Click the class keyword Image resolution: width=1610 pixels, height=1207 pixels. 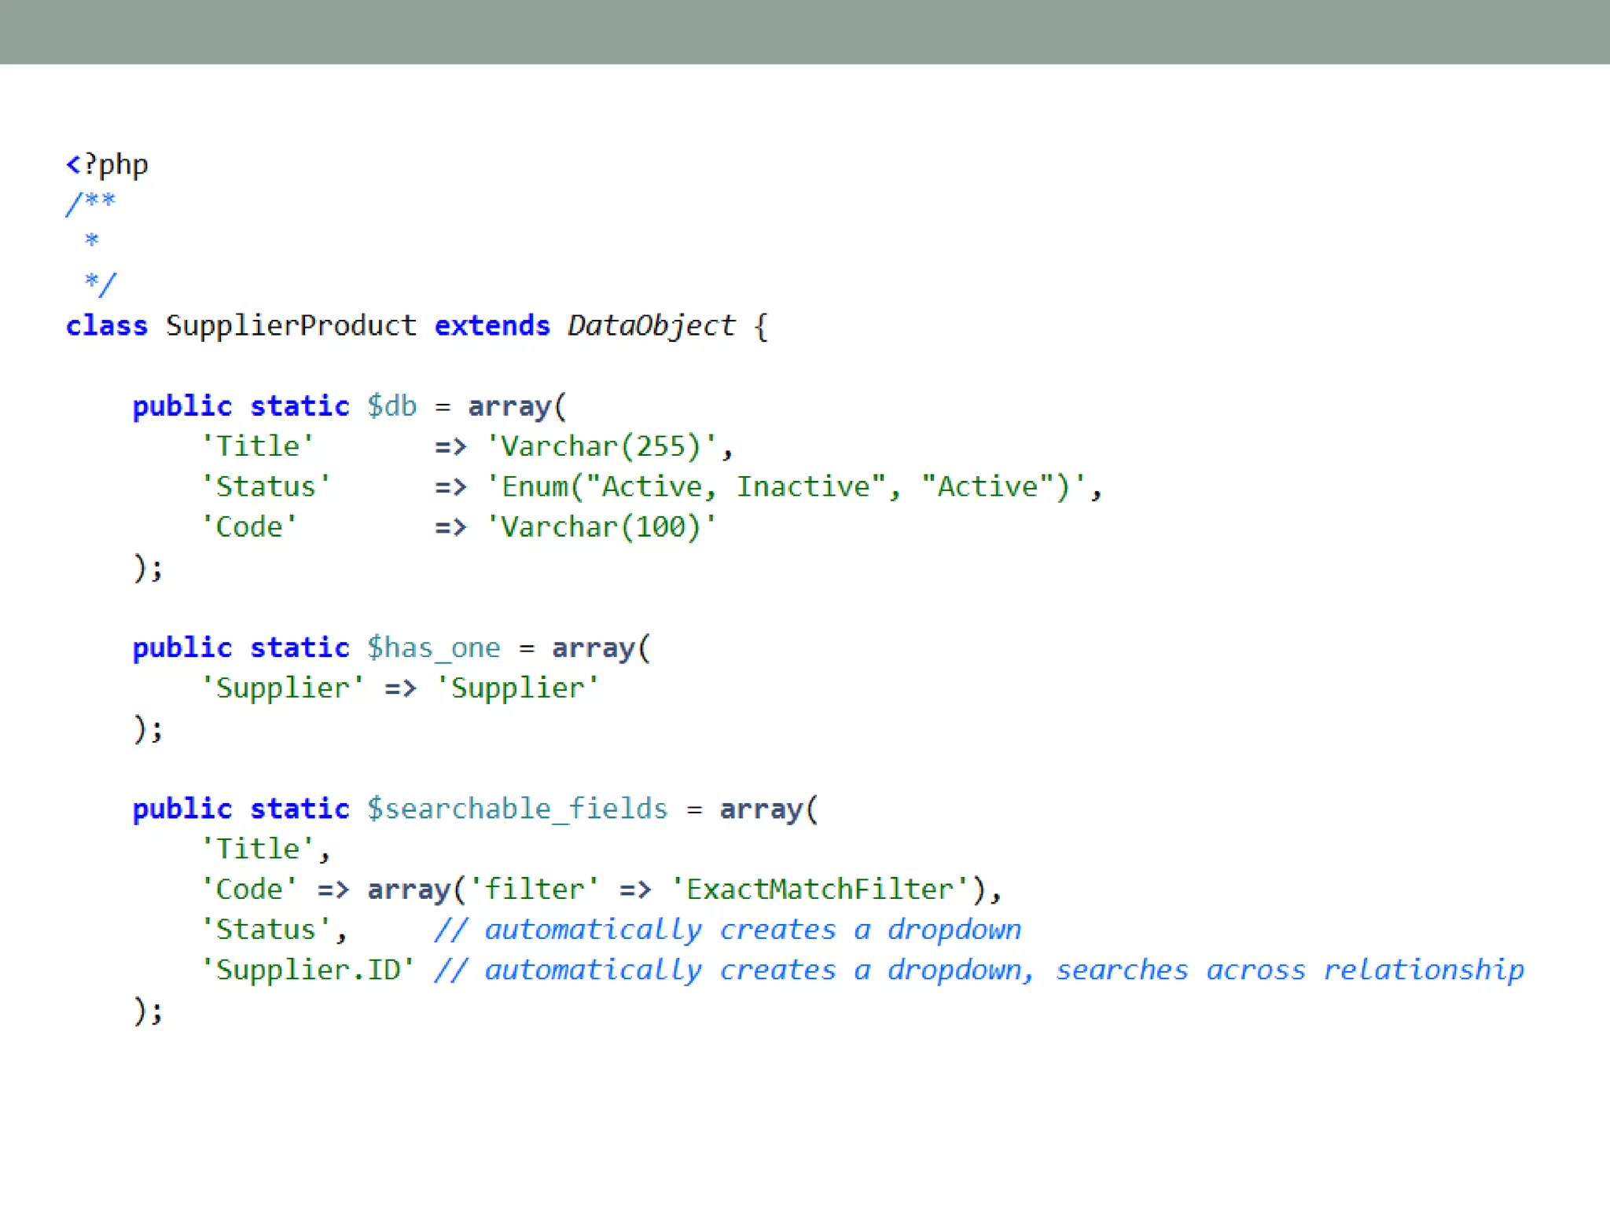point(107,325)
